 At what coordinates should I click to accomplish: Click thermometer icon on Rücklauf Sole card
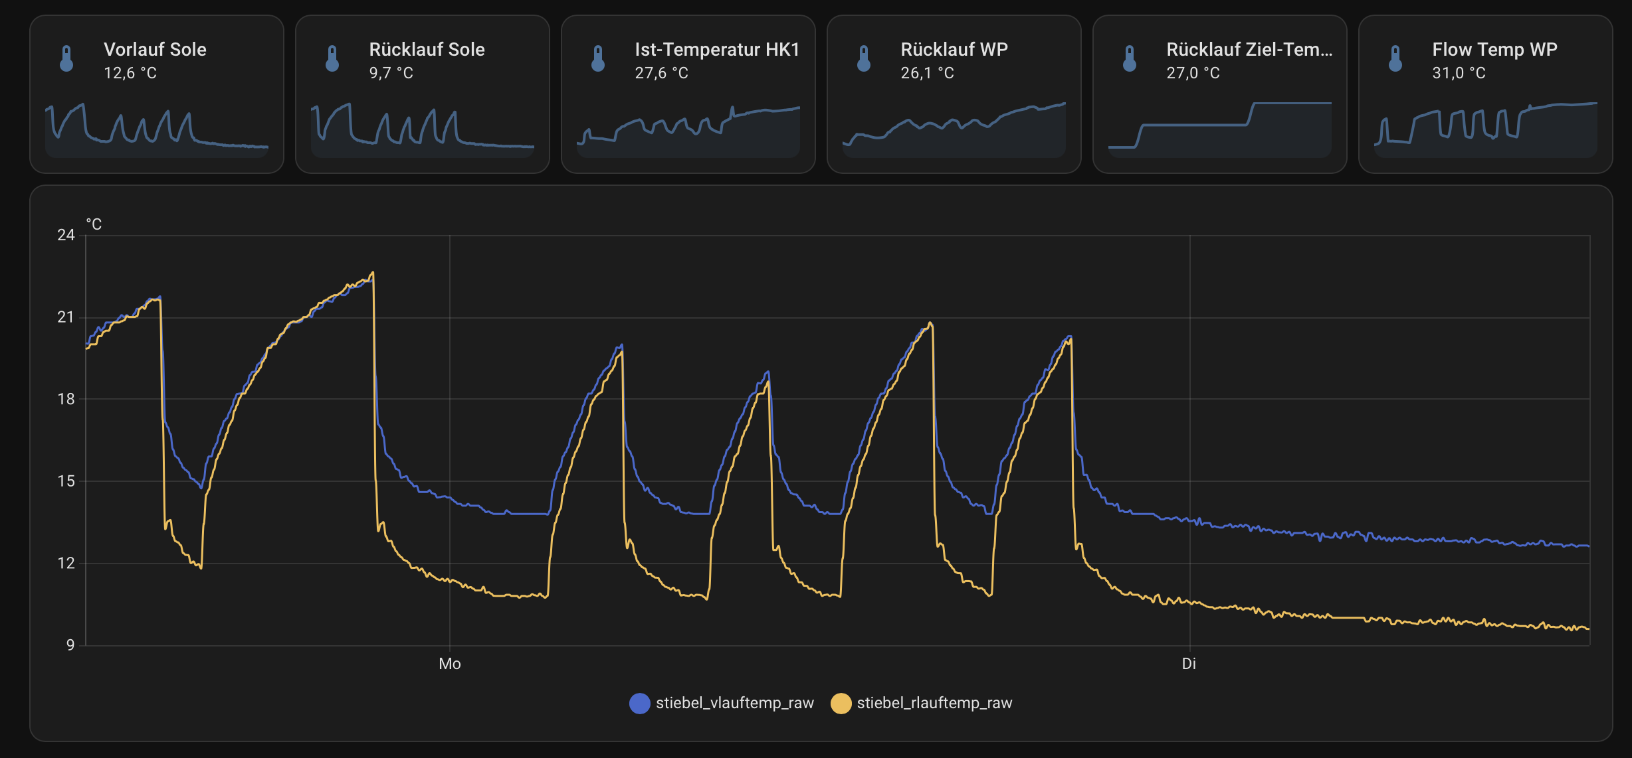[332, 58]
